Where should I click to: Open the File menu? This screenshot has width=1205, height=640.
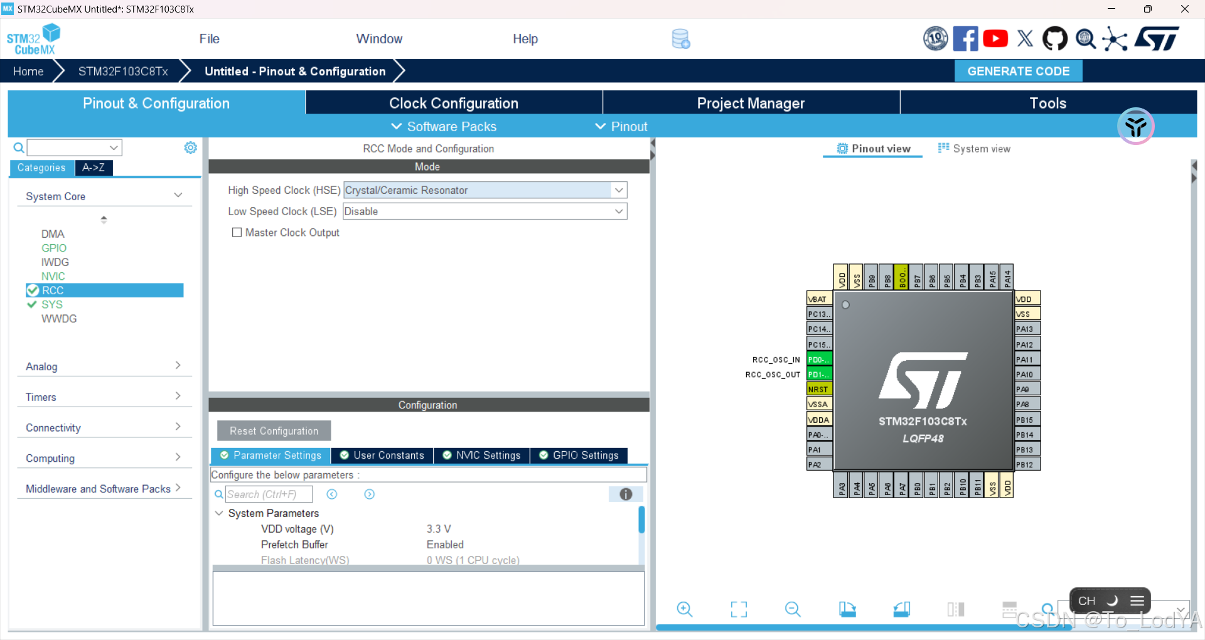pos(209,39)
